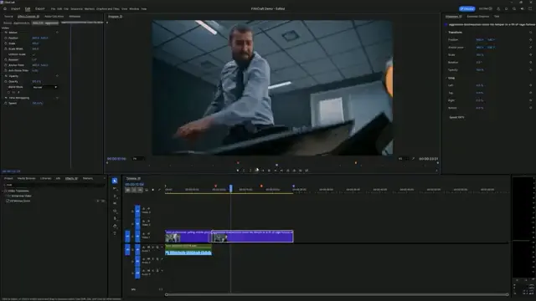Click the Effects panel search field
536x301 pixels.
[54, 185]
